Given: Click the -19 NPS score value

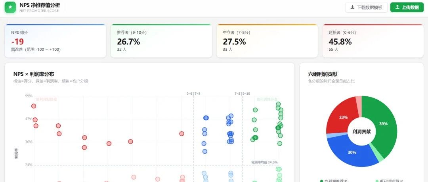Looking at the screenshot, I should point(17,42).
